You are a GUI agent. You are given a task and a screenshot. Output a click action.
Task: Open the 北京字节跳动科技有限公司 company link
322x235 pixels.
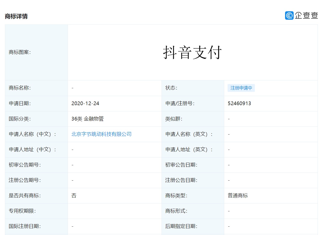[x=101, y=134]
